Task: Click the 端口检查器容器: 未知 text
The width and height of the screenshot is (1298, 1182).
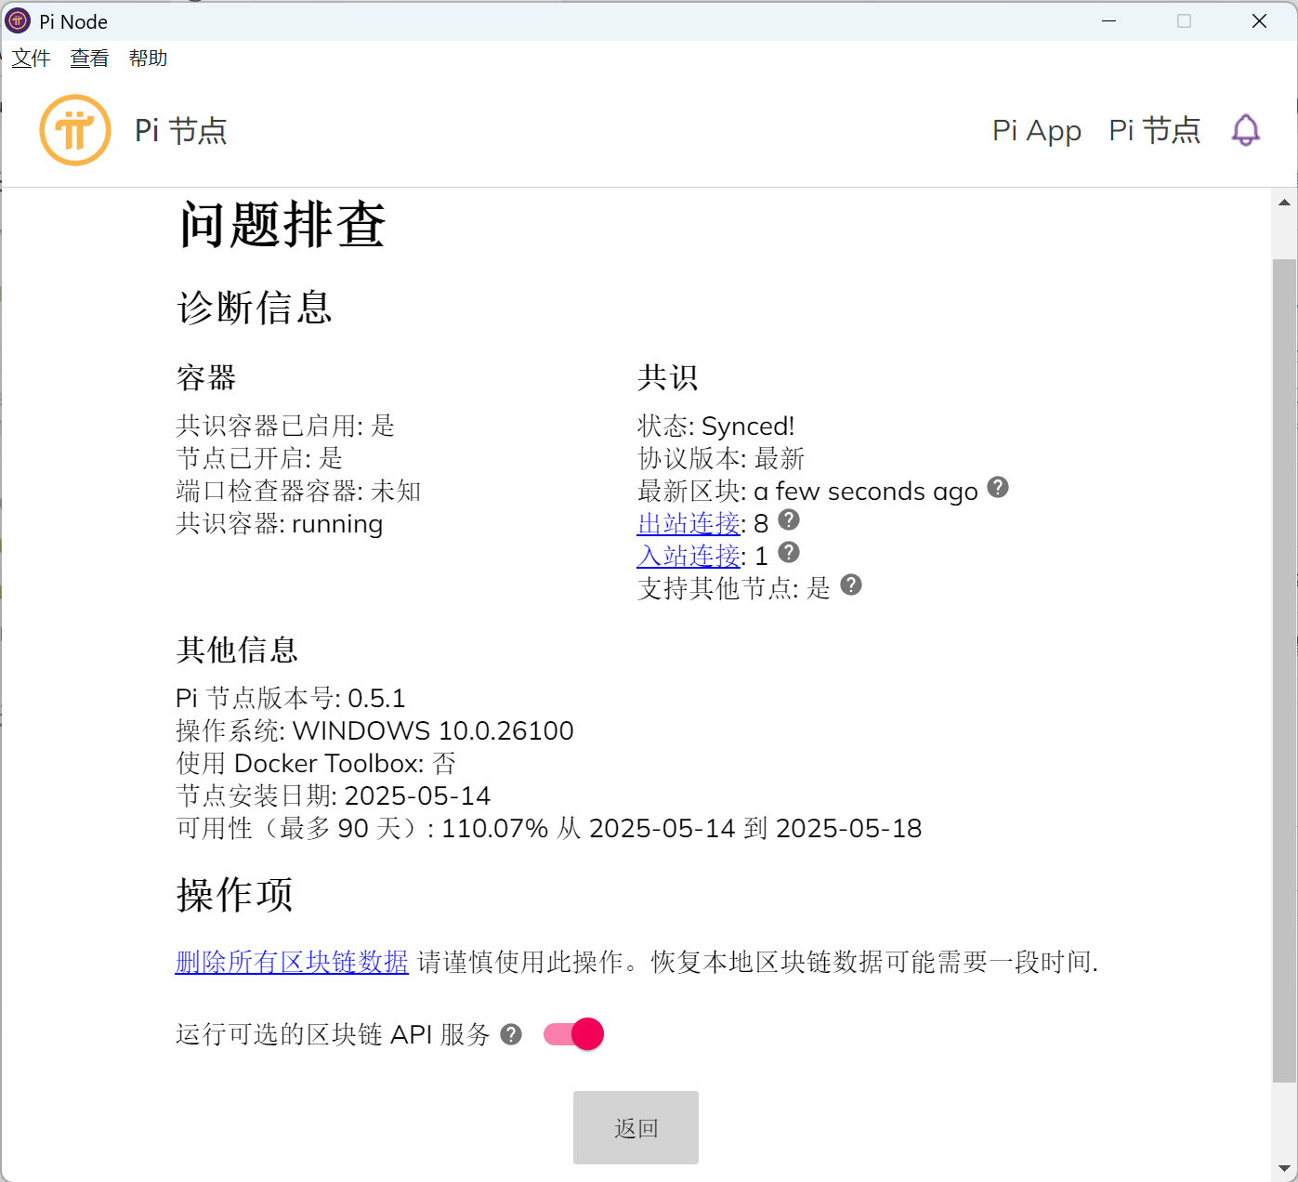Action: pos(298,492)
